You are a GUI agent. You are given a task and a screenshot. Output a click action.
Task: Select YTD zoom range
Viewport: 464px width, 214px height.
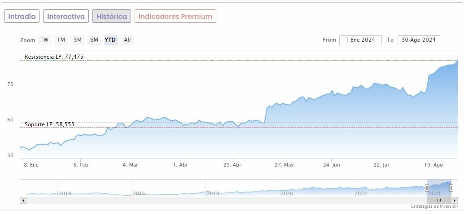[x=110, y=40]
